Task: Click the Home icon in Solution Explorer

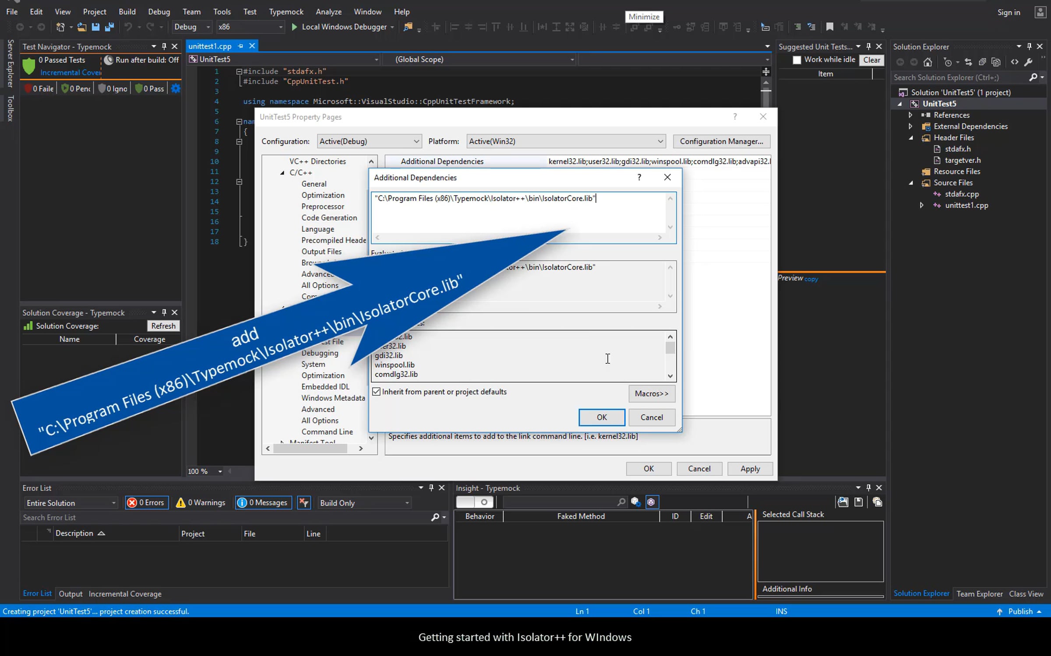Action: tap(928, 62)
